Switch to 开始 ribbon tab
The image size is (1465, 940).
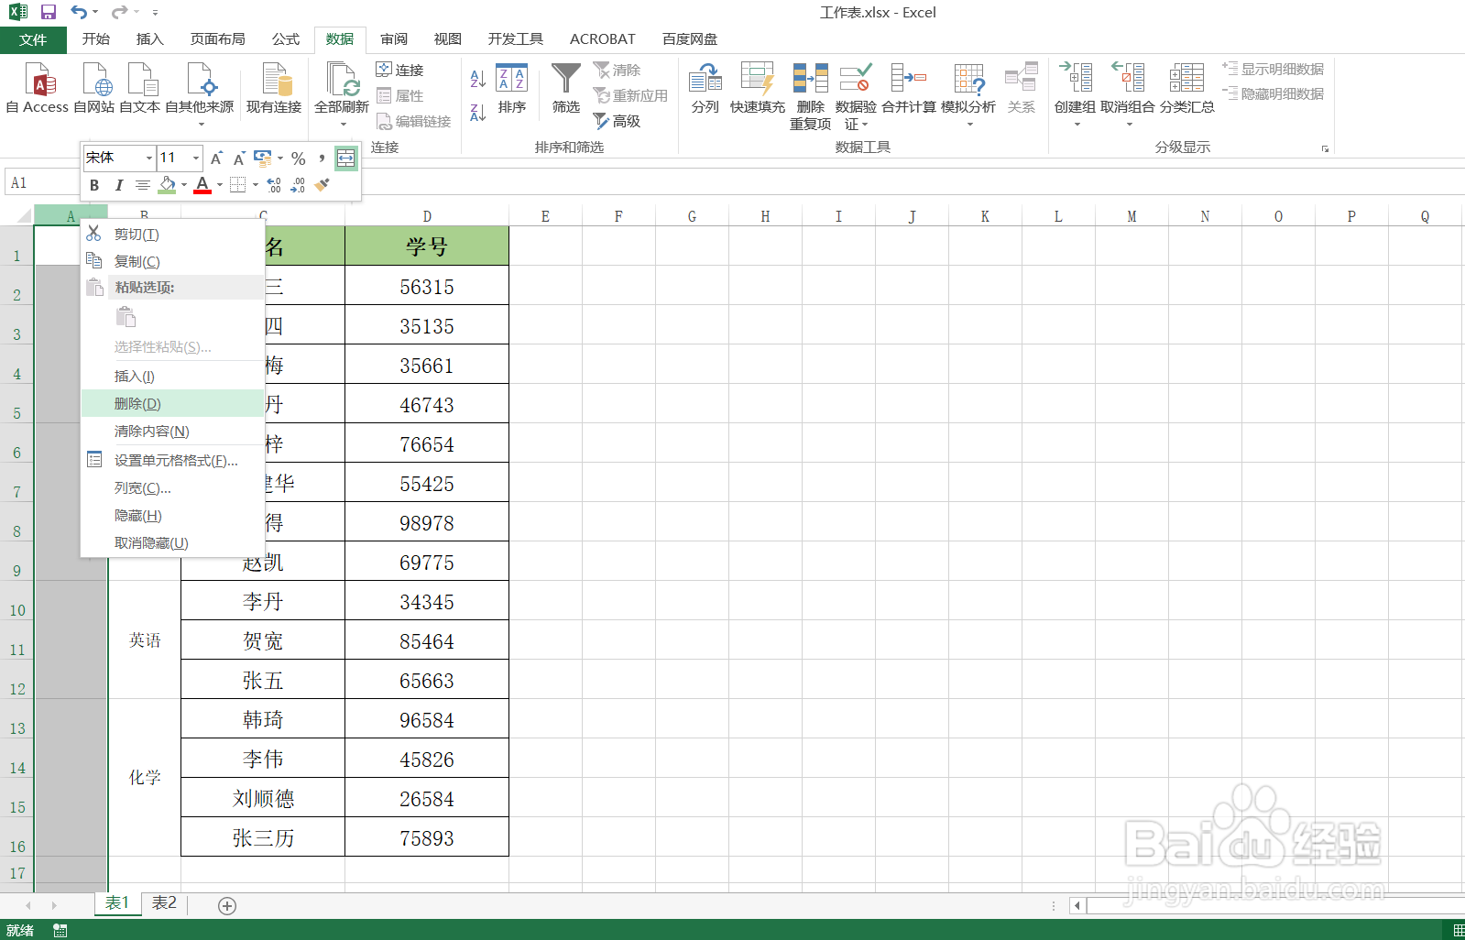pos(96,38)
